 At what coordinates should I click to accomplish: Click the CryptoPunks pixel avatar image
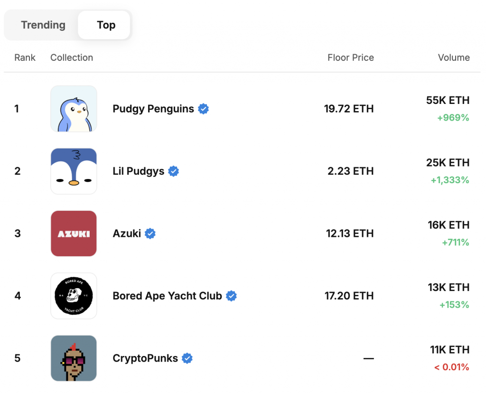click(x=74, y=358)
